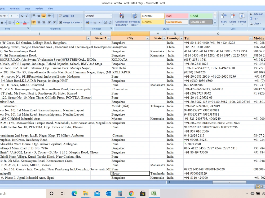The image size is (265, 198).
Task: Toggle bottom vertical alignment
Action: point(44,16)
